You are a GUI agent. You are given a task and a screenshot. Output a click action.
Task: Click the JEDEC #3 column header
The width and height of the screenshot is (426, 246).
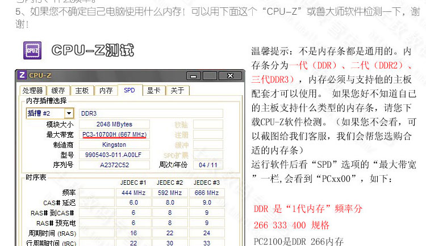[207, 183]
